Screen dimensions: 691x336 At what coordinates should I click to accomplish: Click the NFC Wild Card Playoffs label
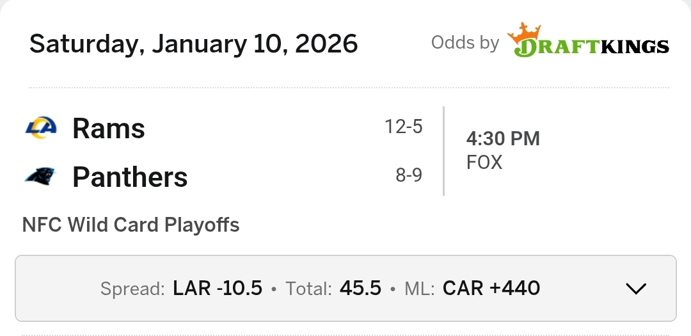(x=131, y=225)
